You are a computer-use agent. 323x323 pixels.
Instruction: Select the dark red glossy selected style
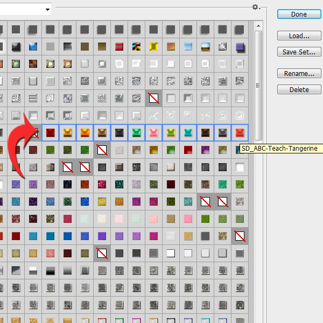pyautogui.click(x=50, y=132)
